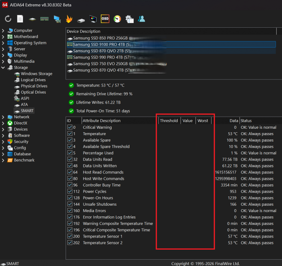This screenshot has width=282, height=266.
Task: Uncheck the Critical Warning attribute checkbox
Action: tap(70, 127)
